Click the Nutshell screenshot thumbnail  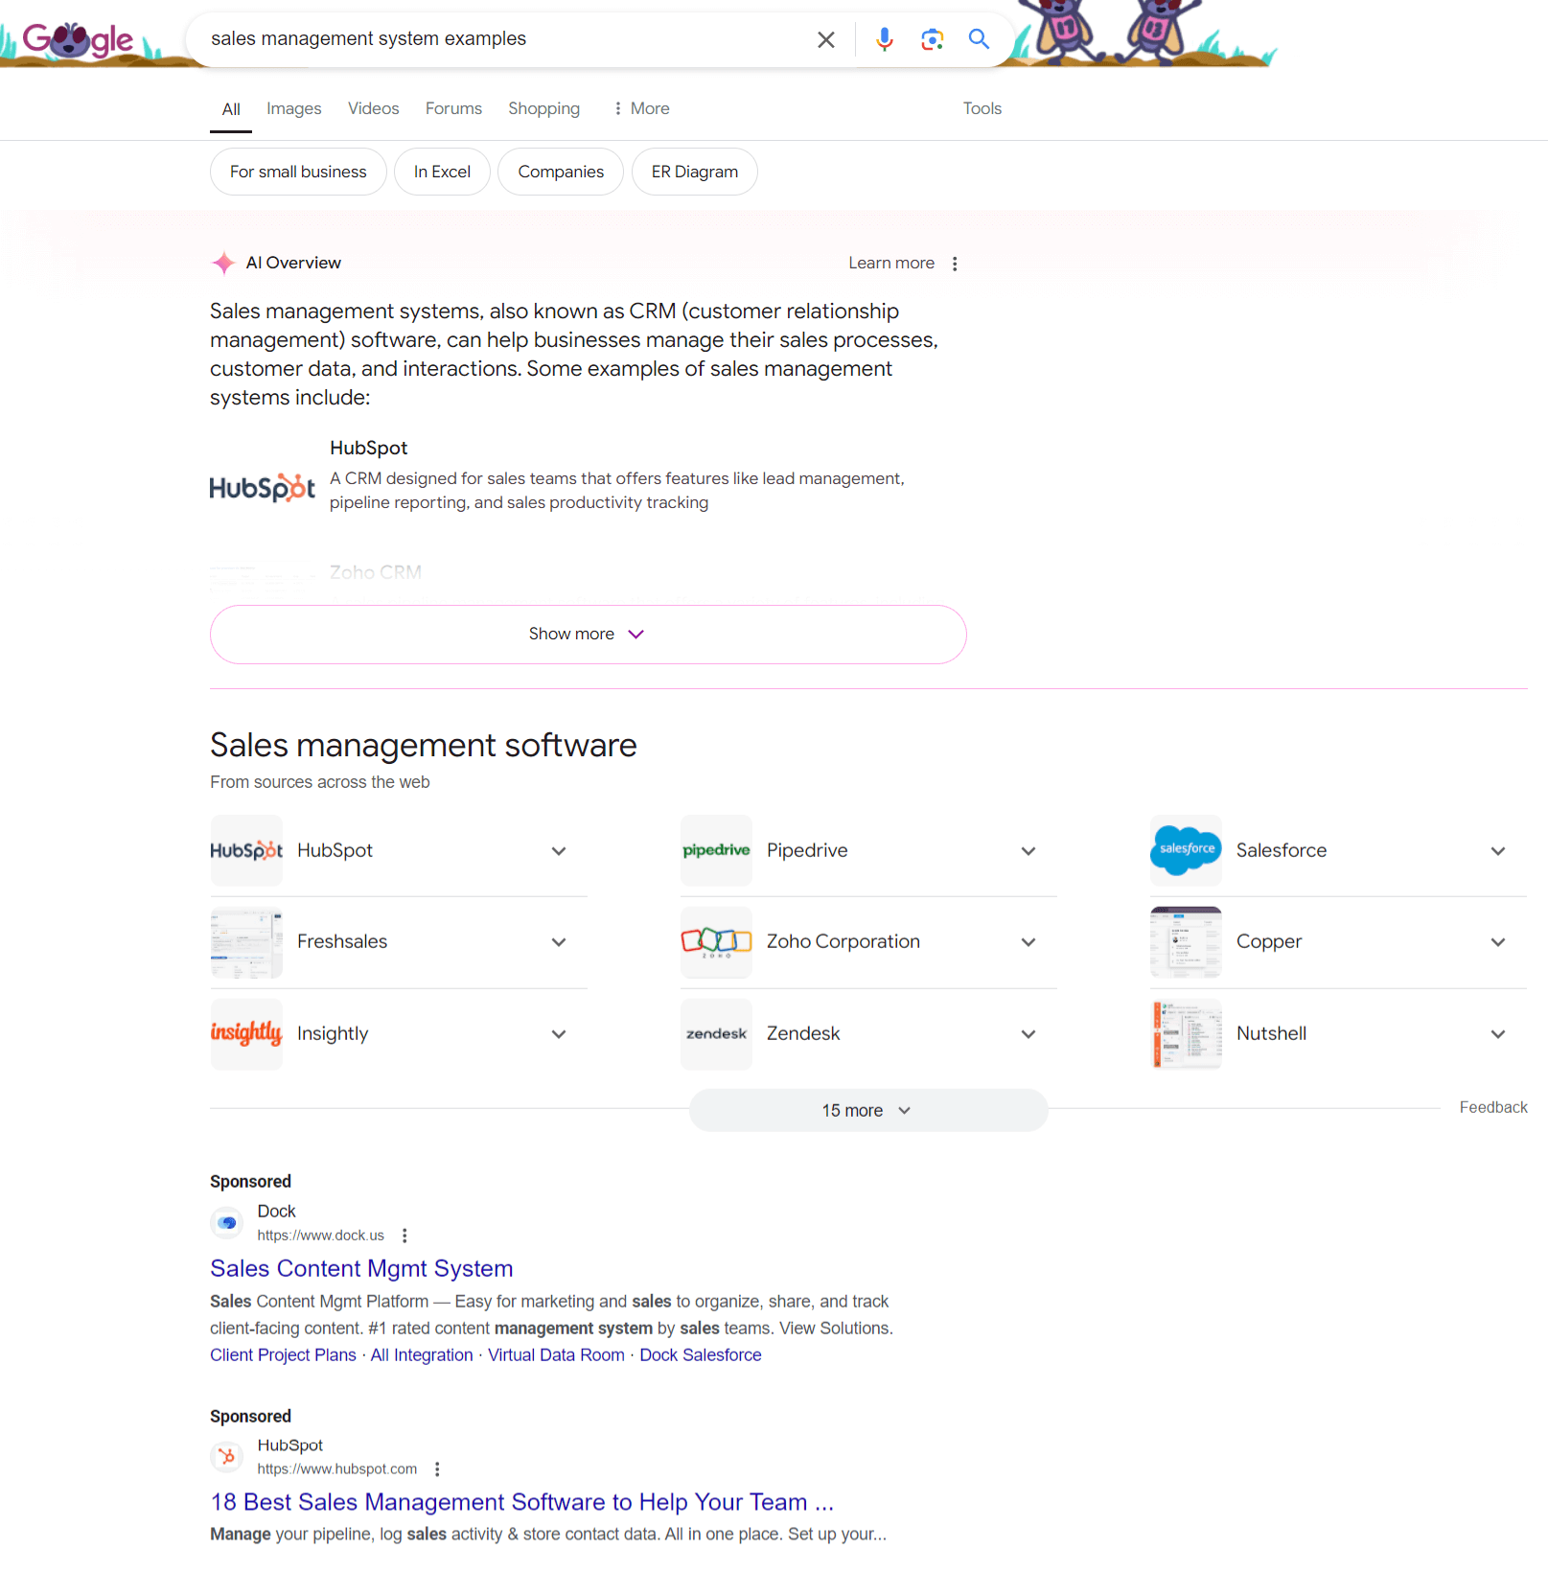tap(1186, 1034)
